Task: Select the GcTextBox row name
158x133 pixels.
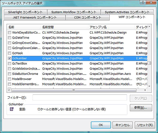Action: (20, 63)
